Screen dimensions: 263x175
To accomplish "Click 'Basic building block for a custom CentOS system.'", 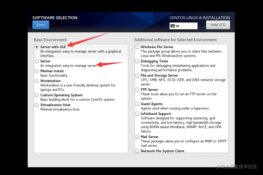I will pyautogui.click(x=78, y=100).
